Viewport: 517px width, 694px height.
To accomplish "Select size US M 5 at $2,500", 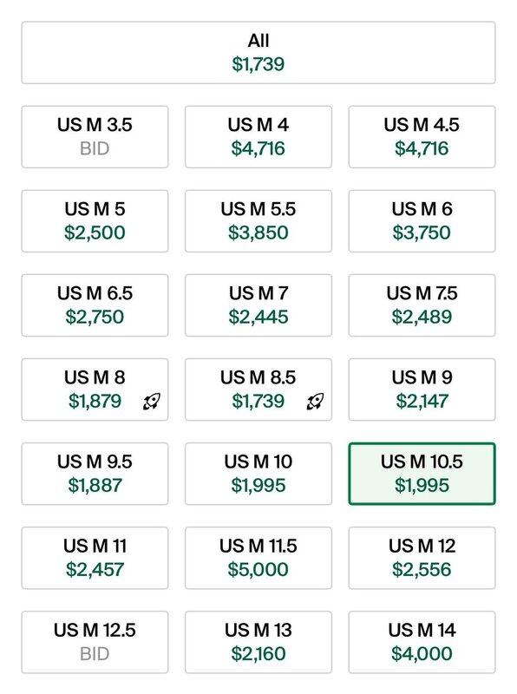I will (x=95, y=221).
